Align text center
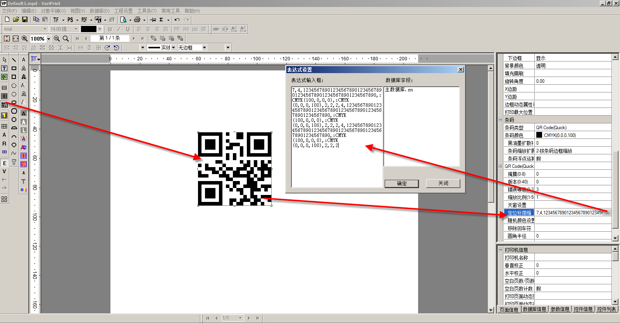The height and width of the screenshot is (323, 620). (x=148, y=29)
